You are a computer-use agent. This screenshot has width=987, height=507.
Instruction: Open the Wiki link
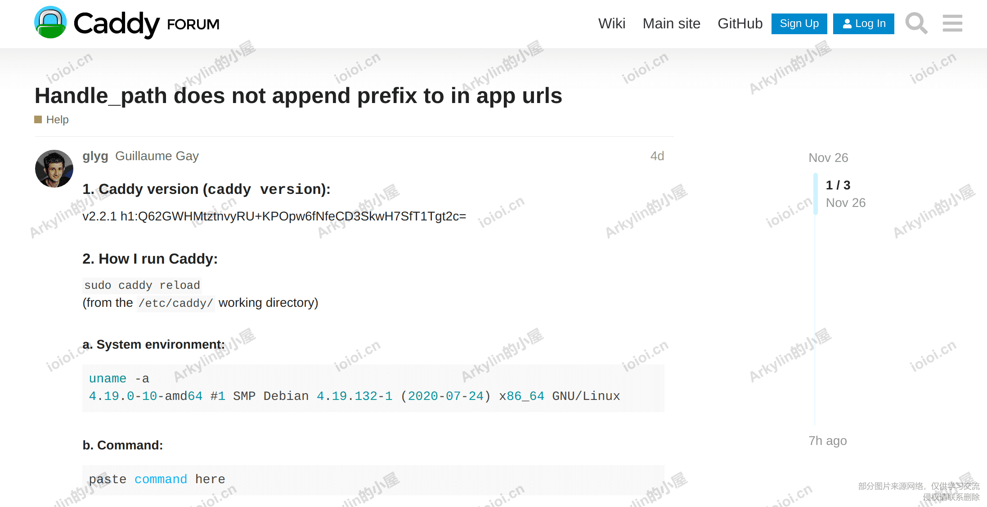(x=611, y=23)
